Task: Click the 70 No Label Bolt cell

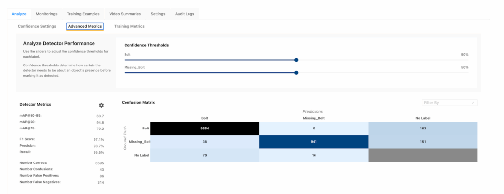Action: [x=204, y=155]
